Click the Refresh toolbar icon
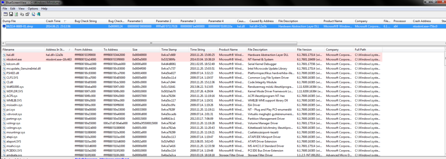The width and height of the screenshot is (446, 159). click(16, 14)
